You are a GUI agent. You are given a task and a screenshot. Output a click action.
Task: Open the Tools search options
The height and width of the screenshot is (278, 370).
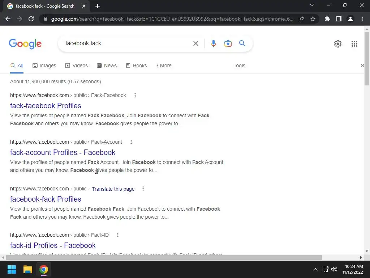click(x=239, y=66)
